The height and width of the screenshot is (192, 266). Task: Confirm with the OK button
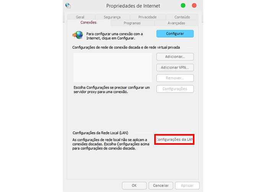click(x=134, y=185)
